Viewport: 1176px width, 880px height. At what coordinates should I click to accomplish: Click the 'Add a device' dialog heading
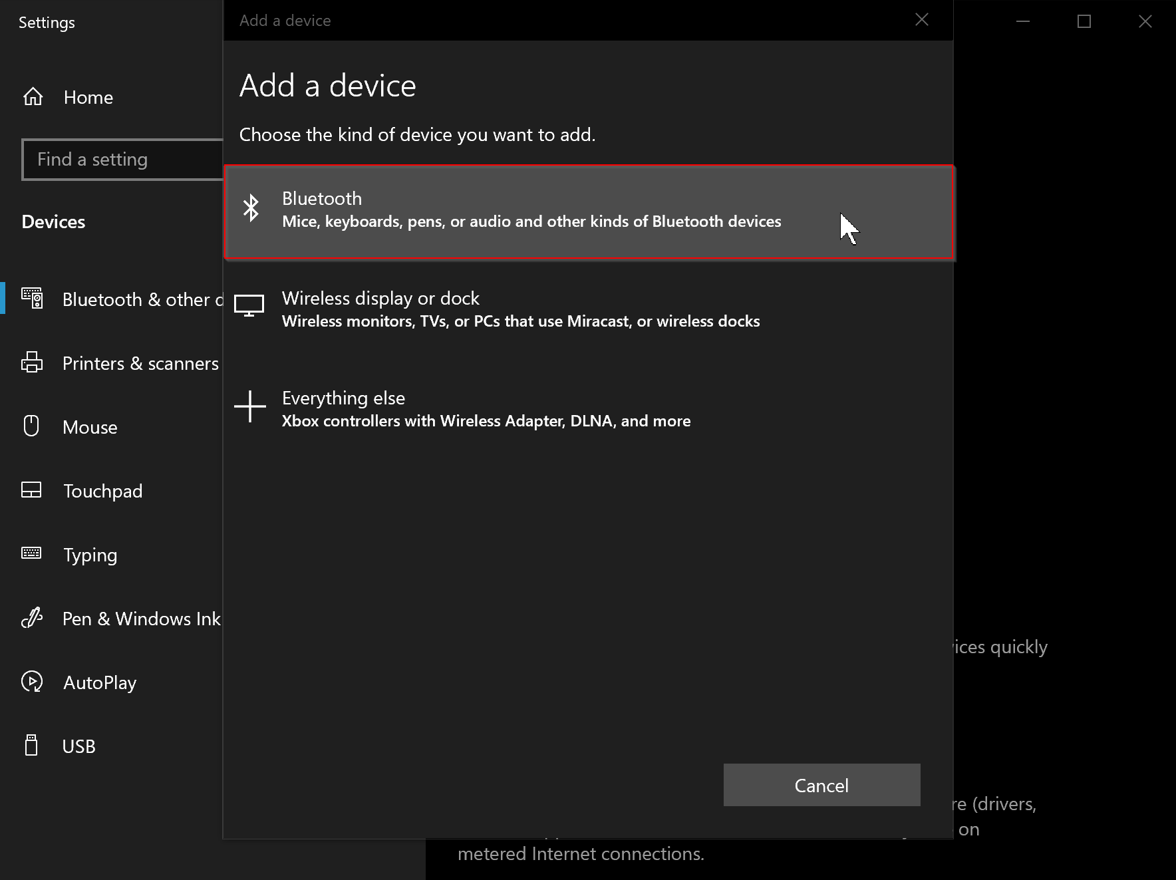[x=327, y=86]
